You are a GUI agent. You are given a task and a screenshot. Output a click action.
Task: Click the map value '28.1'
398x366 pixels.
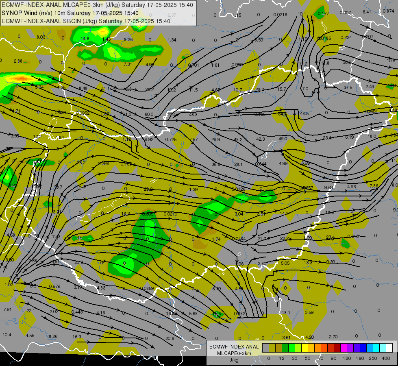238,164
